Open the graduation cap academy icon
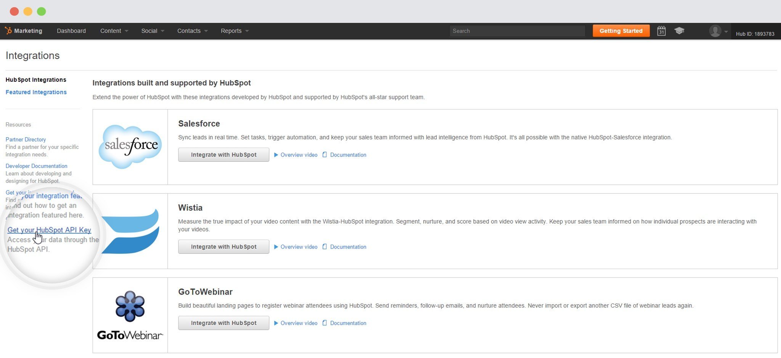The height and width of the screenshot is (358, 781). (679, 31)
